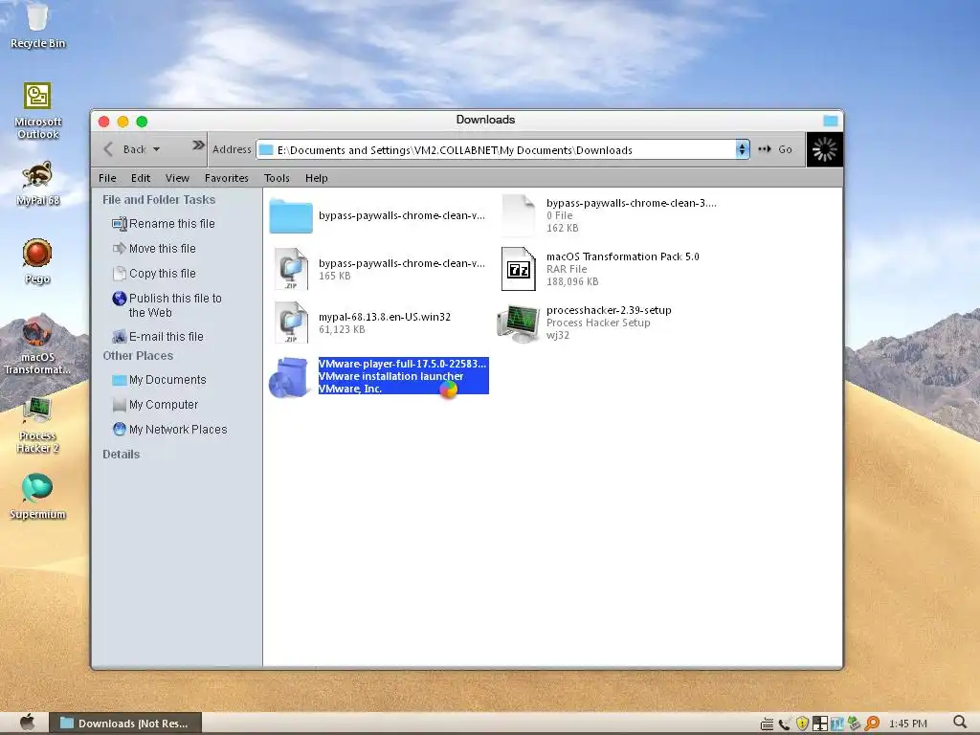Open the View menu

point(177,178)
